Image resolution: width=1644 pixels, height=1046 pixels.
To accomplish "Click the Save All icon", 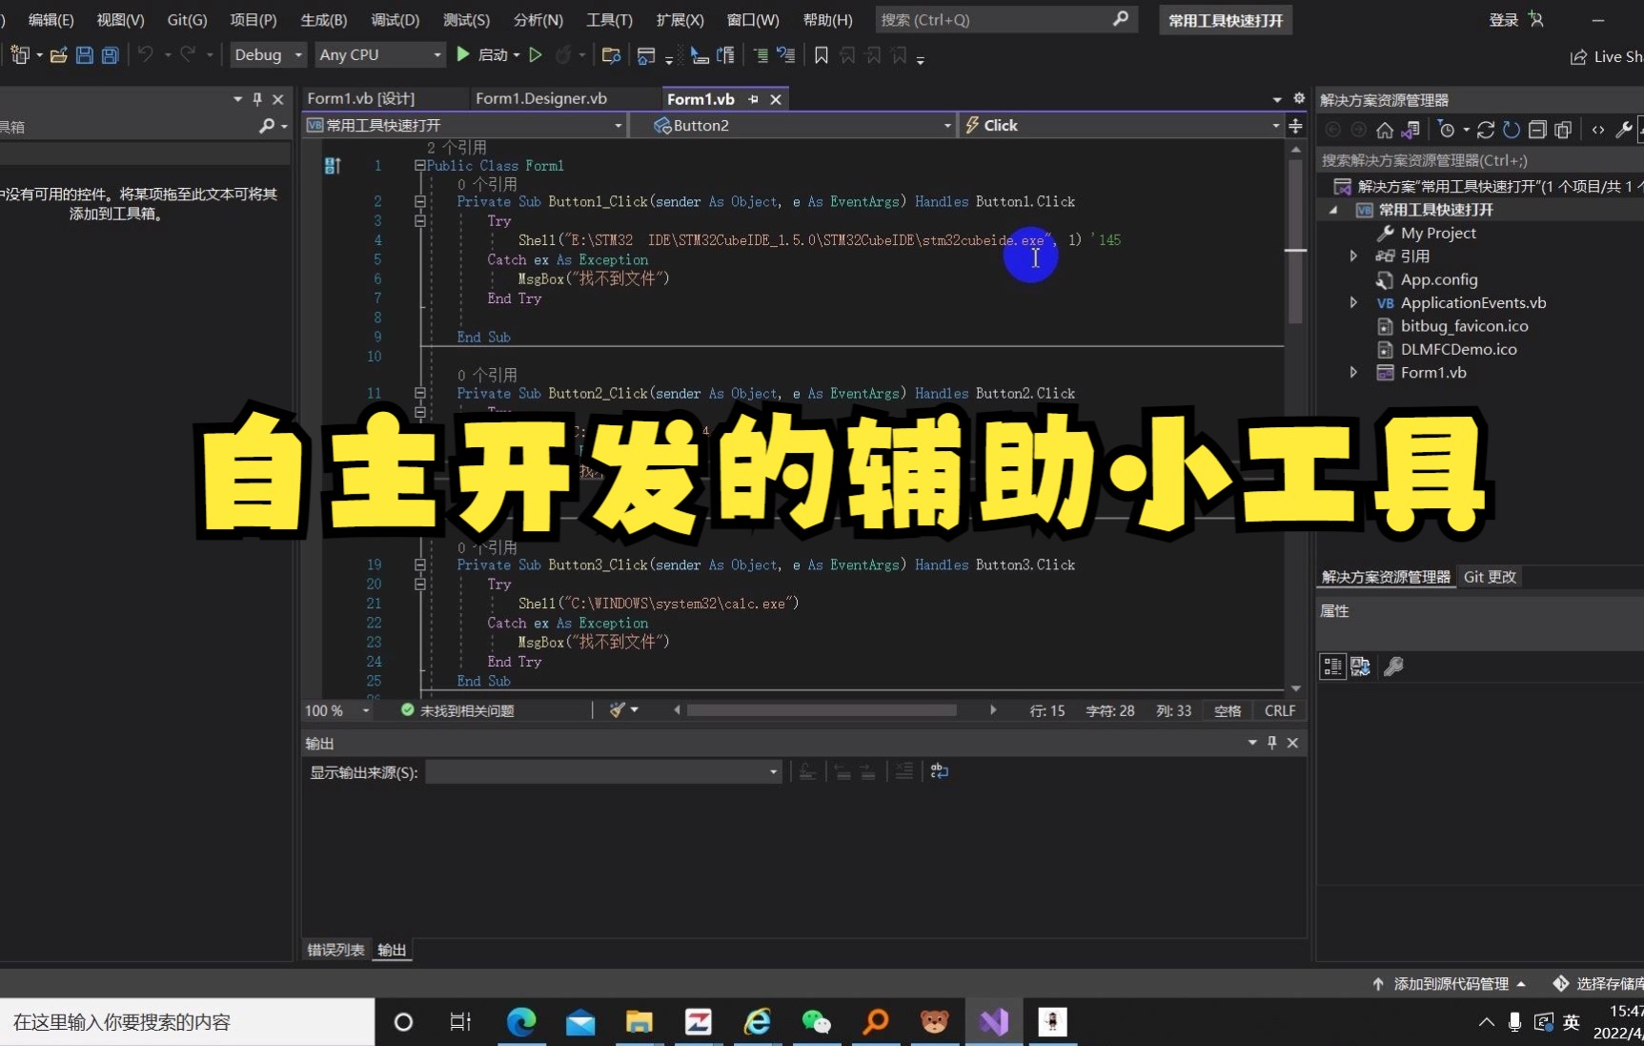I will 111,55.
